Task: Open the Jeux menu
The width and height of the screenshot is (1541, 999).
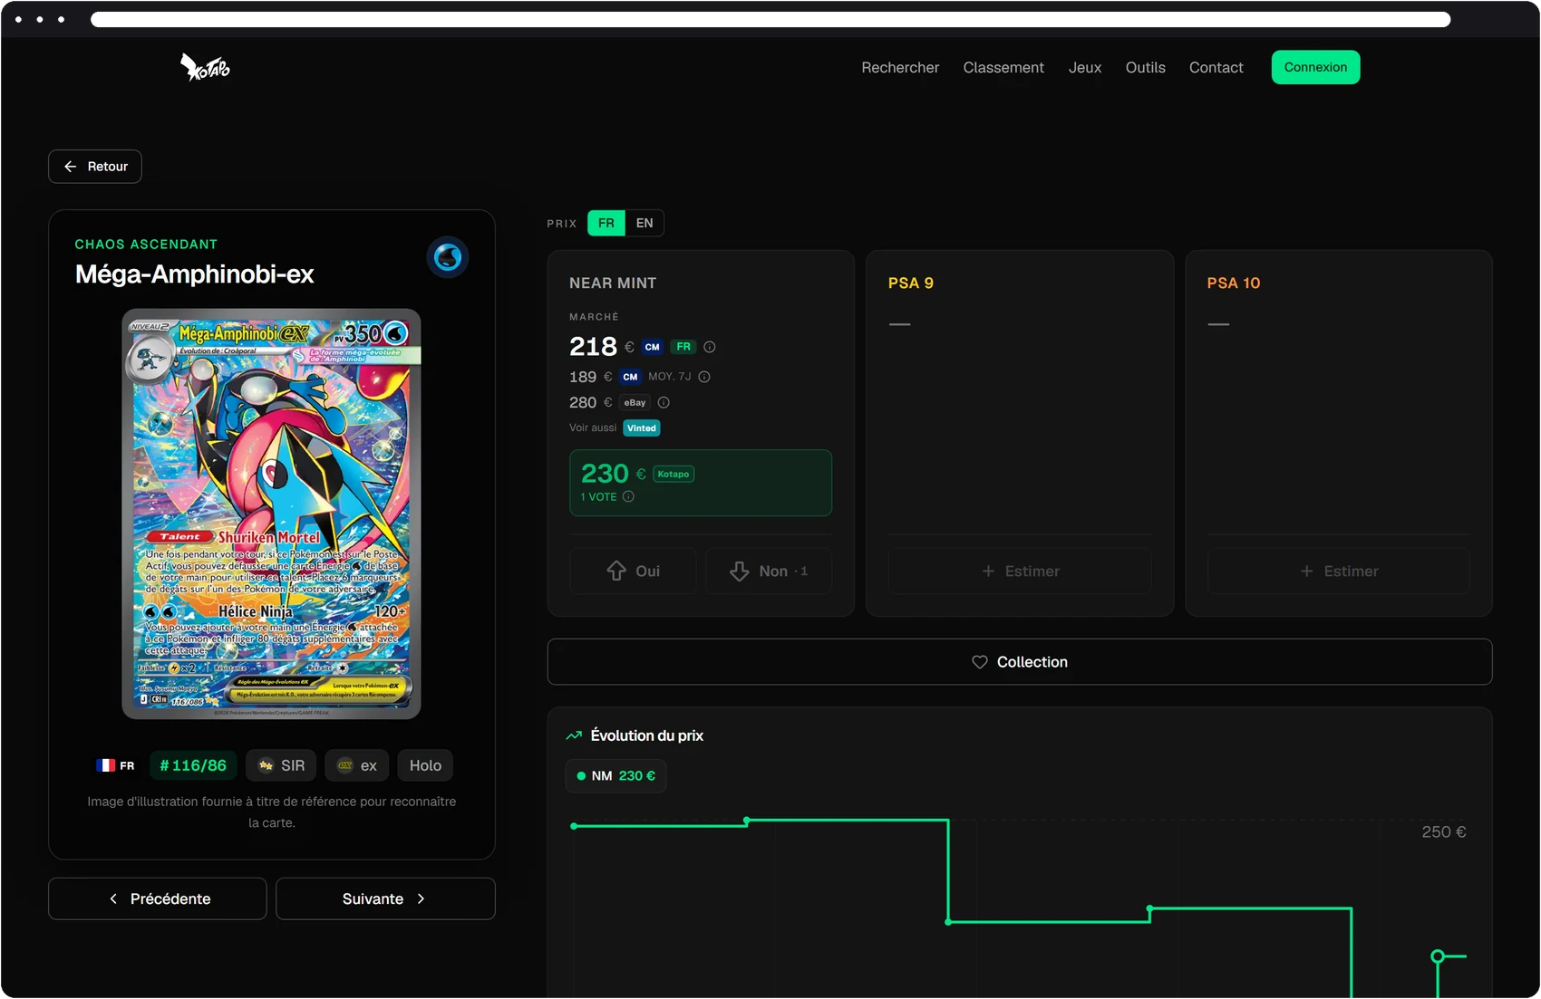Action: pyautogui.click(x=1085, y=67)
